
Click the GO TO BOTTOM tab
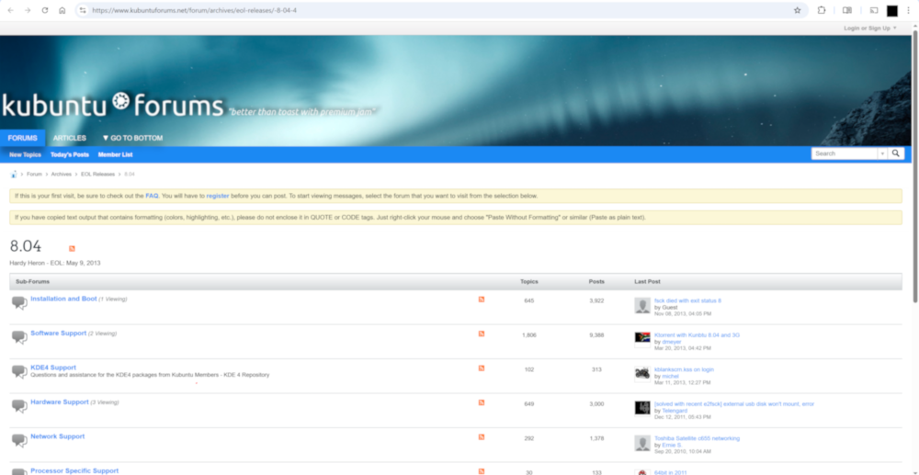coord(132,138)
